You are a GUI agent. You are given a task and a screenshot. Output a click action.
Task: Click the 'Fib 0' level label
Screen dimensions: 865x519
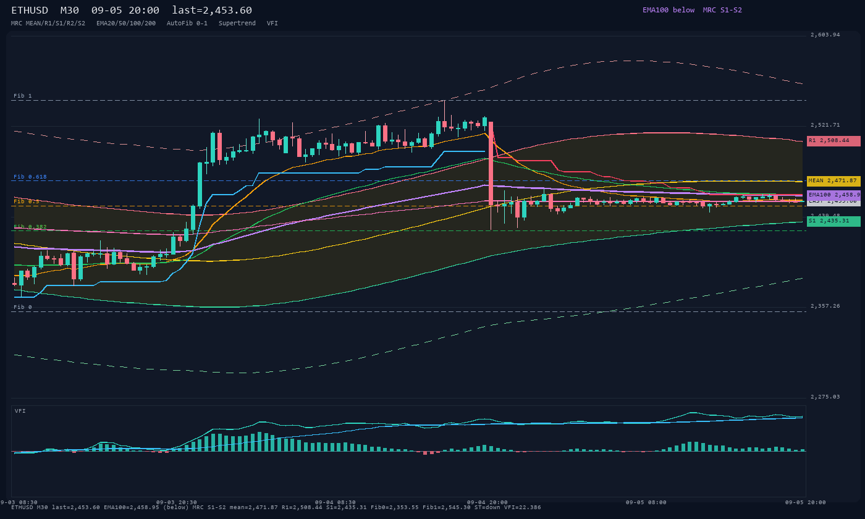[23, 307]
